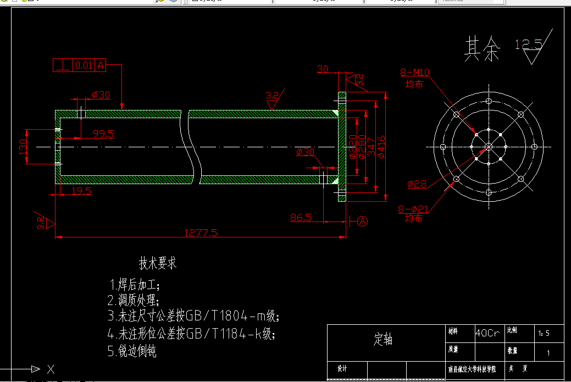Click the 86.5 dimension text
Image resolution: width=571 pixels, height=382 pixels.
tap(301, 218)
